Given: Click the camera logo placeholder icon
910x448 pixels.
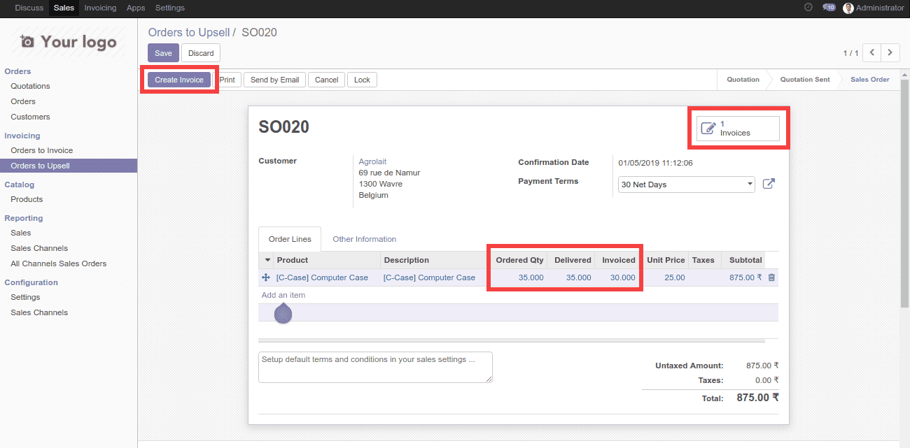Looking at the screenshot, I should pyautogui.click(x=27, y=42).
